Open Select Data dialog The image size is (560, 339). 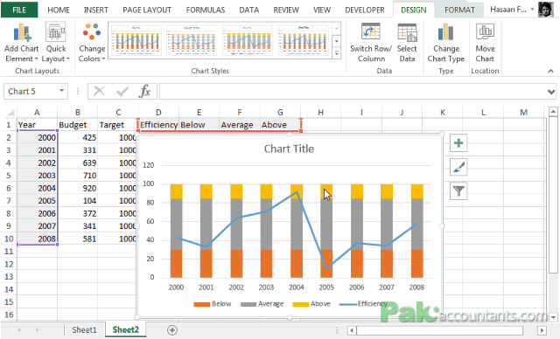point(407,43)
